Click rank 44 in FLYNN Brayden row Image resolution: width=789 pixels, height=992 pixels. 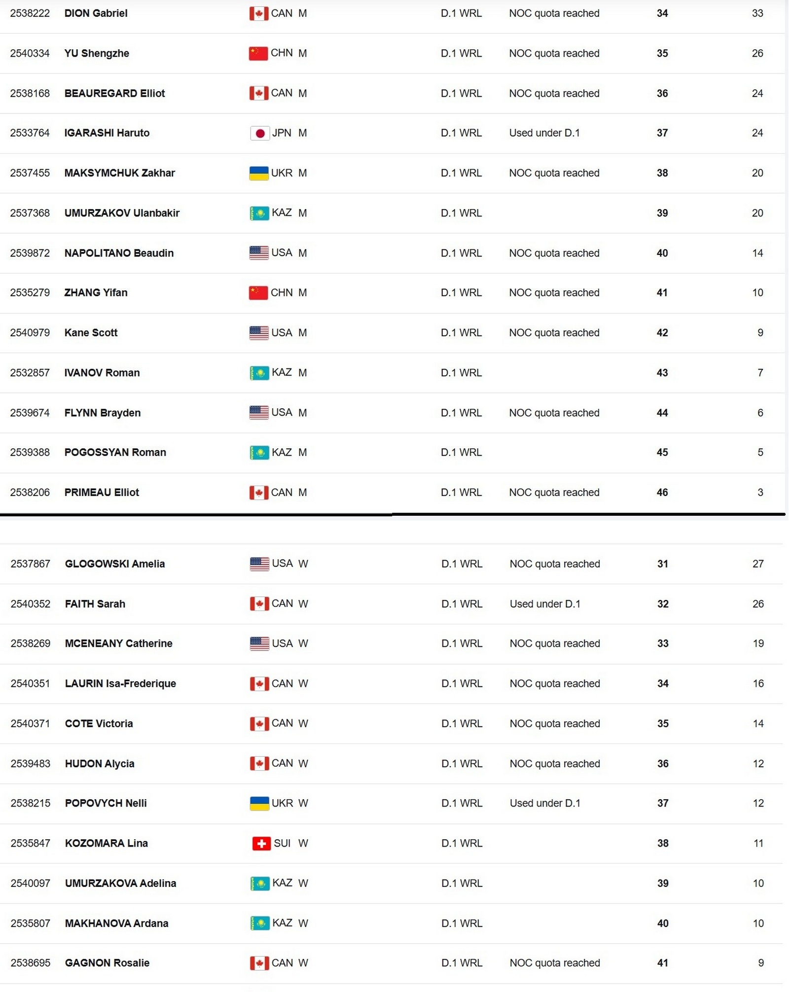(662, 413)
